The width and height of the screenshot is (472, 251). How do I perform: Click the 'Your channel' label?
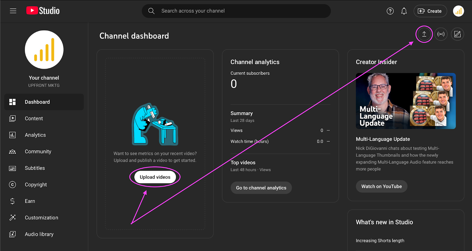coord(44,78)
